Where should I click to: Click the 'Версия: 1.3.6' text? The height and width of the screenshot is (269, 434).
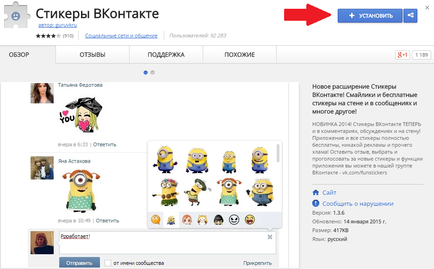pos(328,213)
